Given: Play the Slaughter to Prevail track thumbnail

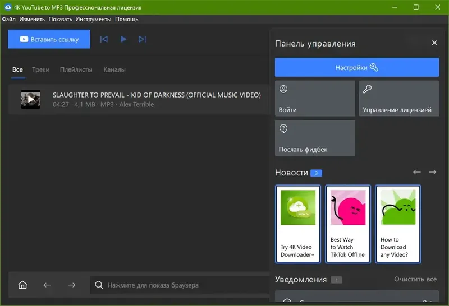Looking at the screenshot, I should [x=31, y=100].
